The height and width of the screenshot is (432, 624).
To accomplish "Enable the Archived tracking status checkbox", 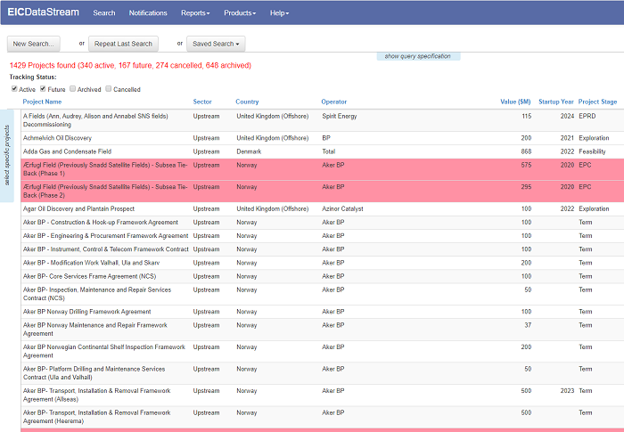I will (x=72, y=89).
